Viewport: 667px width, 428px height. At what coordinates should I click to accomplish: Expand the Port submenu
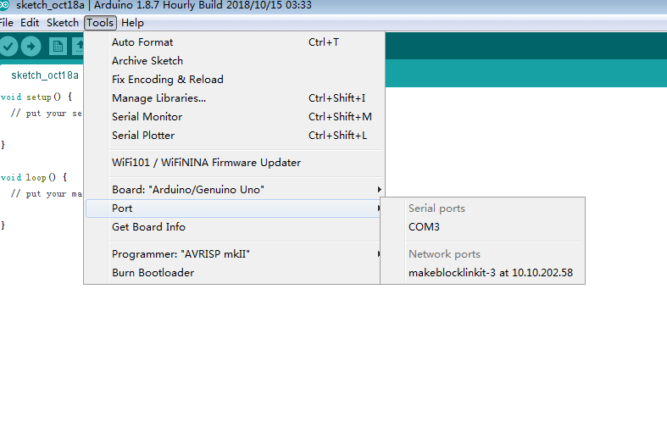click(233, 208)
